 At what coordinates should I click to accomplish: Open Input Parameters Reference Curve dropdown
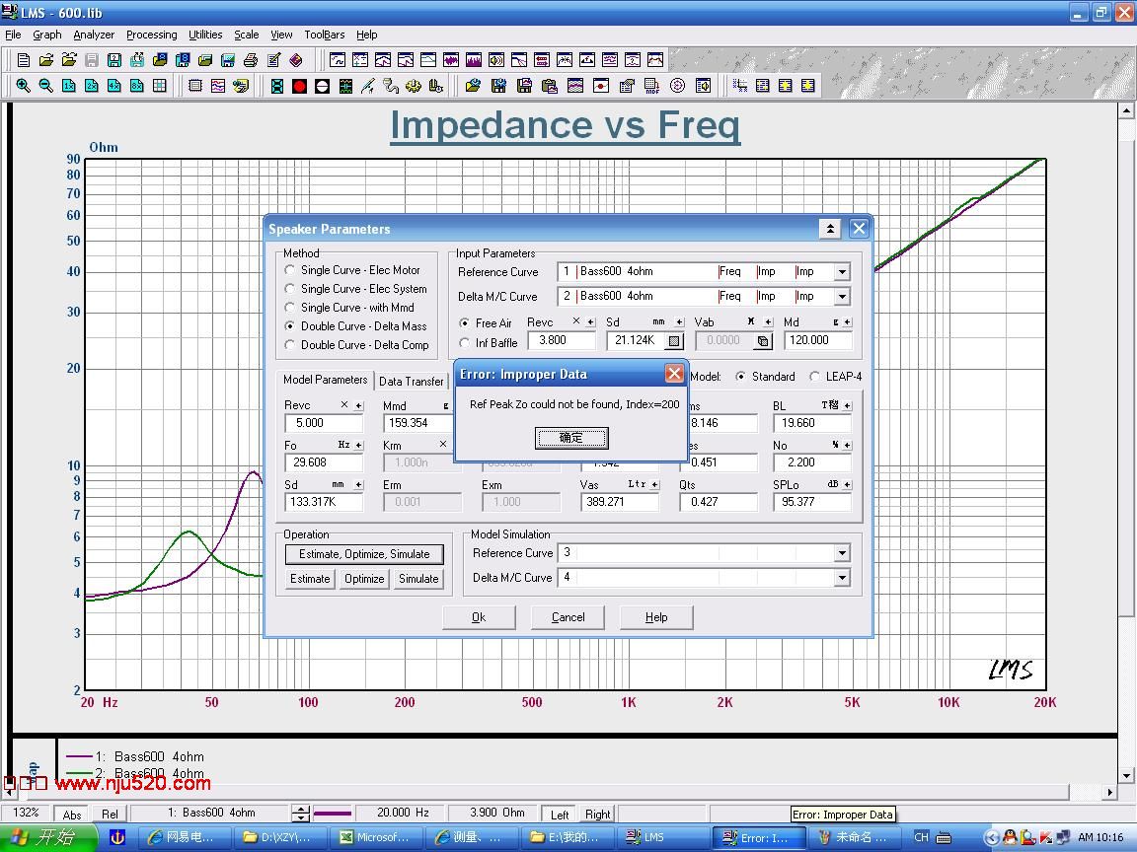tap(842, 272)
